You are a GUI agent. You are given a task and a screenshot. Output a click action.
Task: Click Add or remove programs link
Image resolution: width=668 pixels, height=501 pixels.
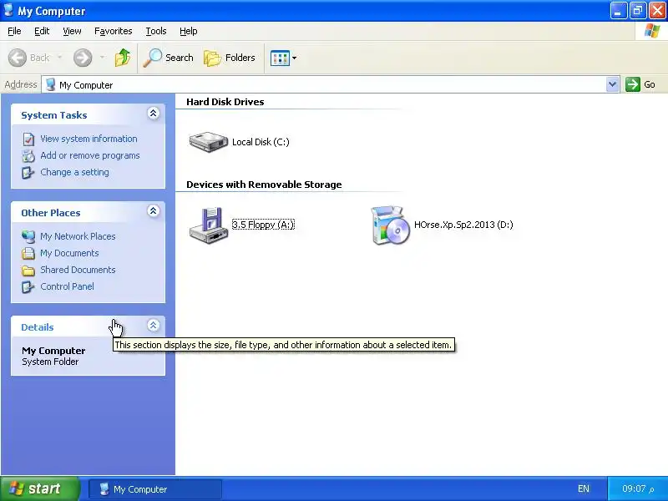pos(90,155)
